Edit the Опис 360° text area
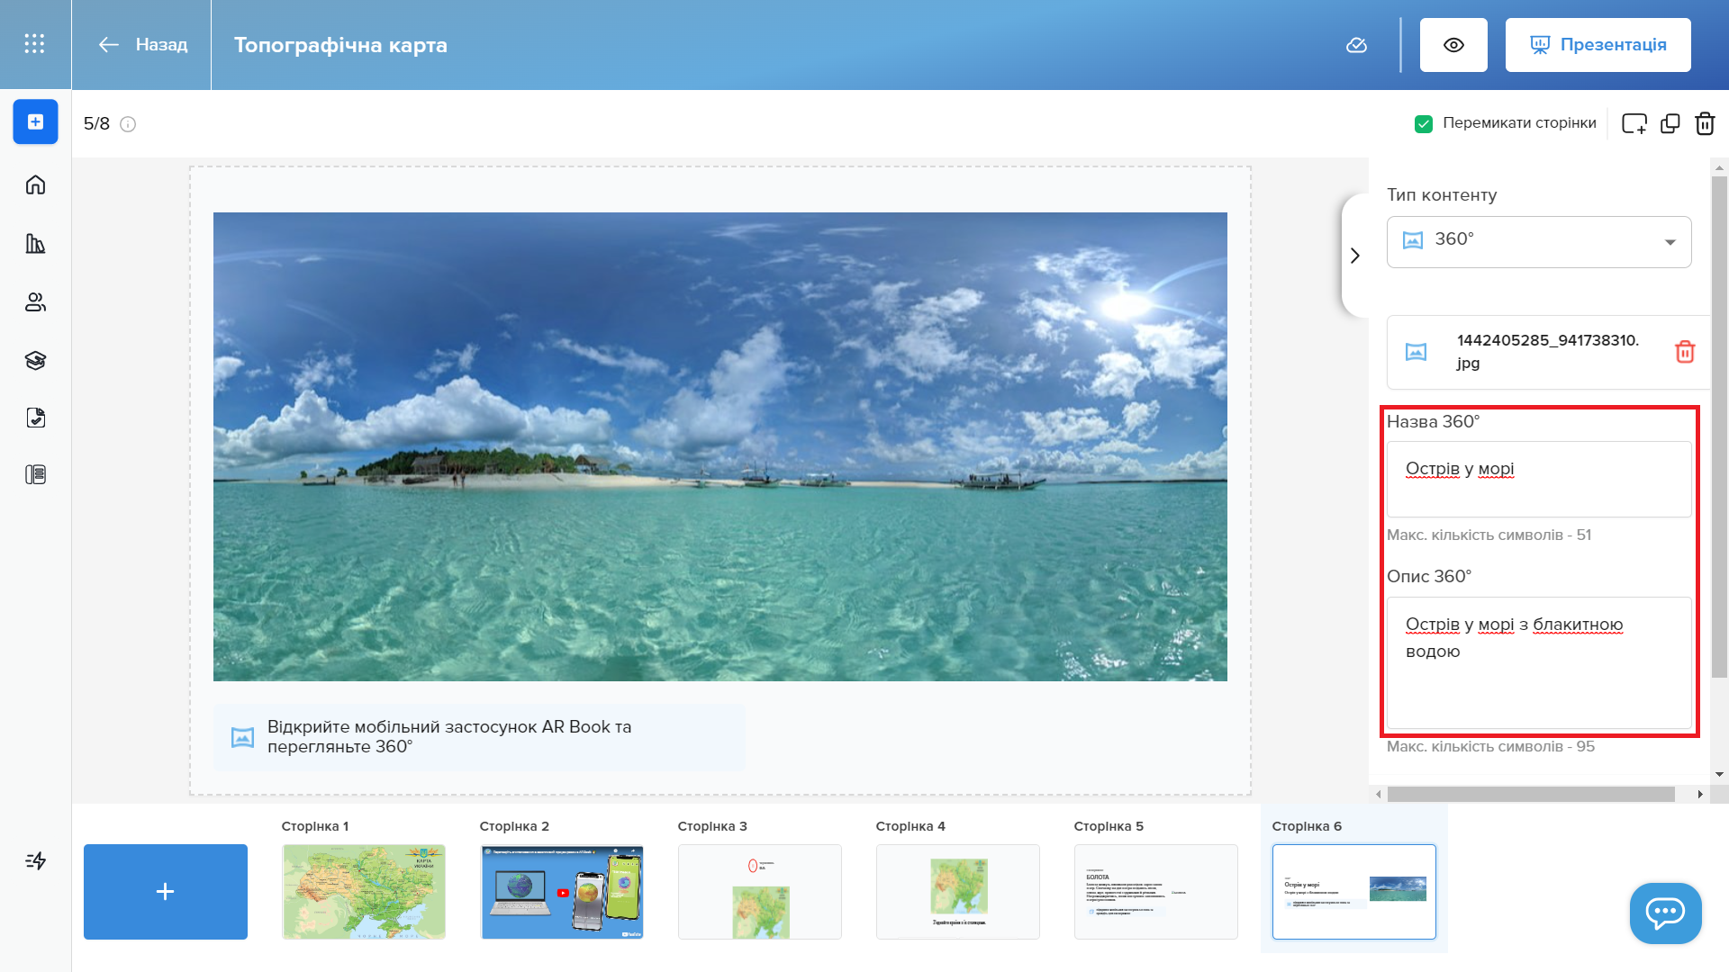 pos(1539,662)
